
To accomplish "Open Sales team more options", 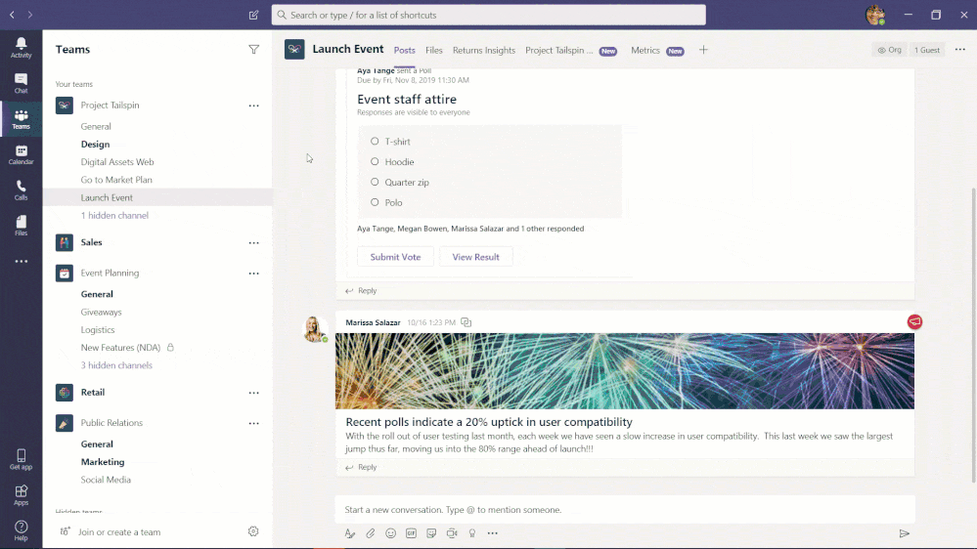I will [253, 243].
